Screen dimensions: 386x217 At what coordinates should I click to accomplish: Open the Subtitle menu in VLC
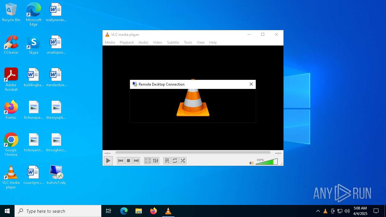tap(173, 42)
